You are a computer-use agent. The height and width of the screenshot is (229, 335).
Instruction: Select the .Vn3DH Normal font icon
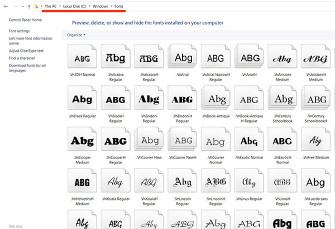tap(82, 56)
